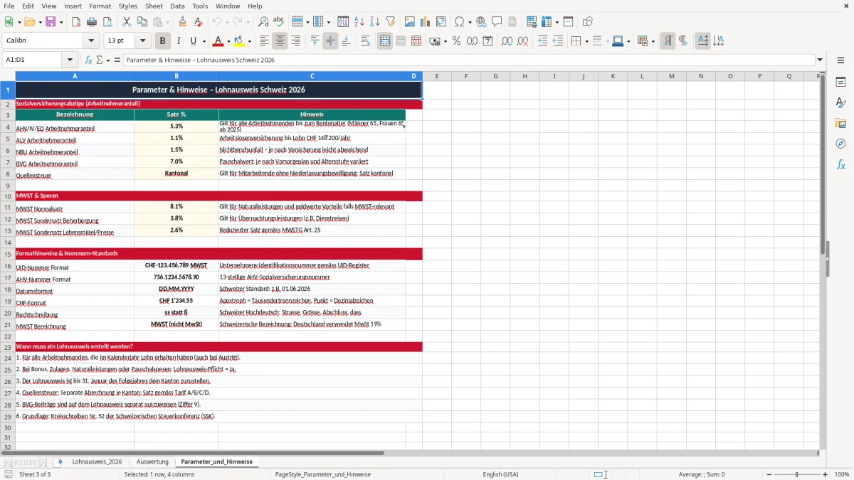The width and height of the screenshot is (854, 480).
Task: Click PageStyle_Parameter_und_Hinweise in status bar
Action: (x=323, y=474)
